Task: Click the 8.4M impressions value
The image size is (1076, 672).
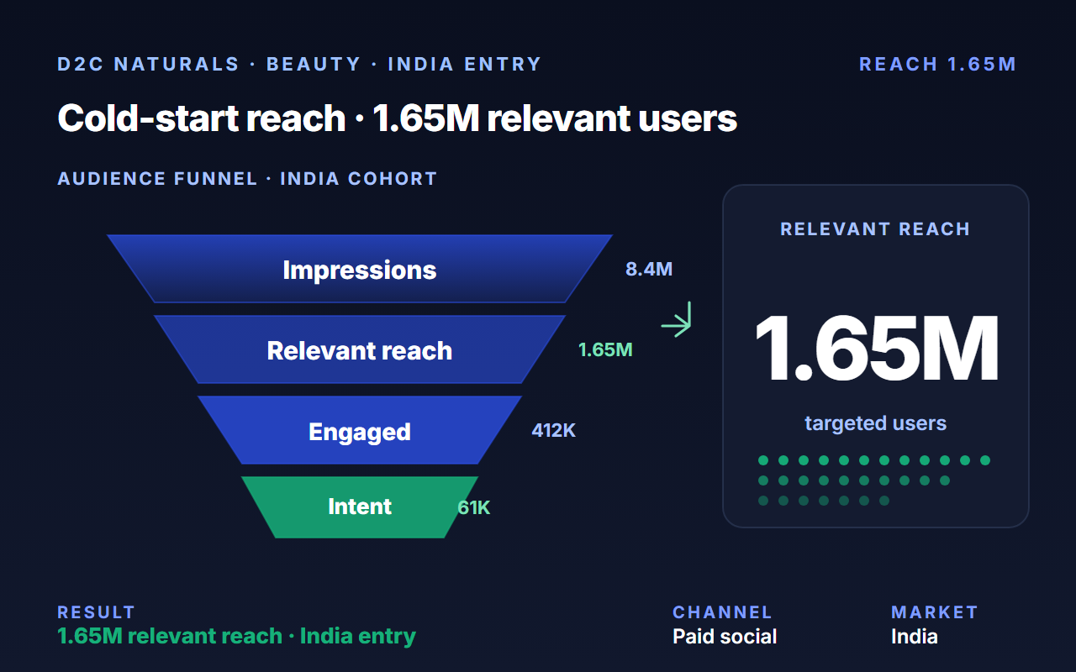Action: point(649,270)
